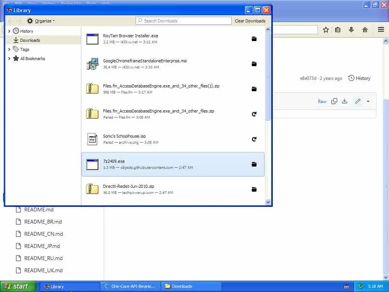This screenshot has height=292, width=389.
Task: Click the e8e073d commit hash
Action: (308, 78)
